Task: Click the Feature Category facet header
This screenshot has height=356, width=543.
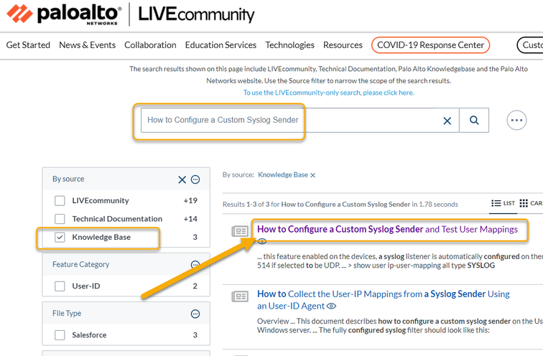Action: [x=80, y=265]
